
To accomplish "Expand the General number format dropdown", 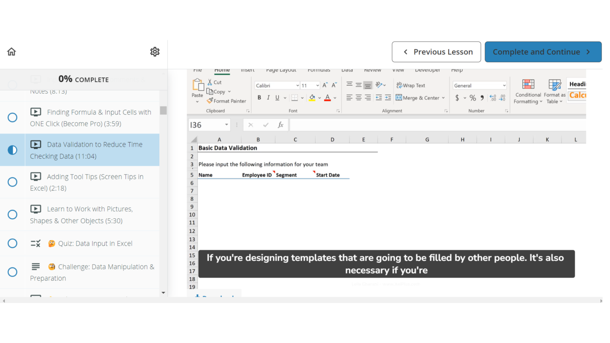I will click(x=504, y=85).
